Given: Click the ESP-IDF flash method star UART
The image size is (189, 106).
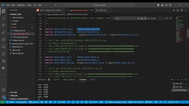Looking at the screenshot, I should [x=62, y=102].
